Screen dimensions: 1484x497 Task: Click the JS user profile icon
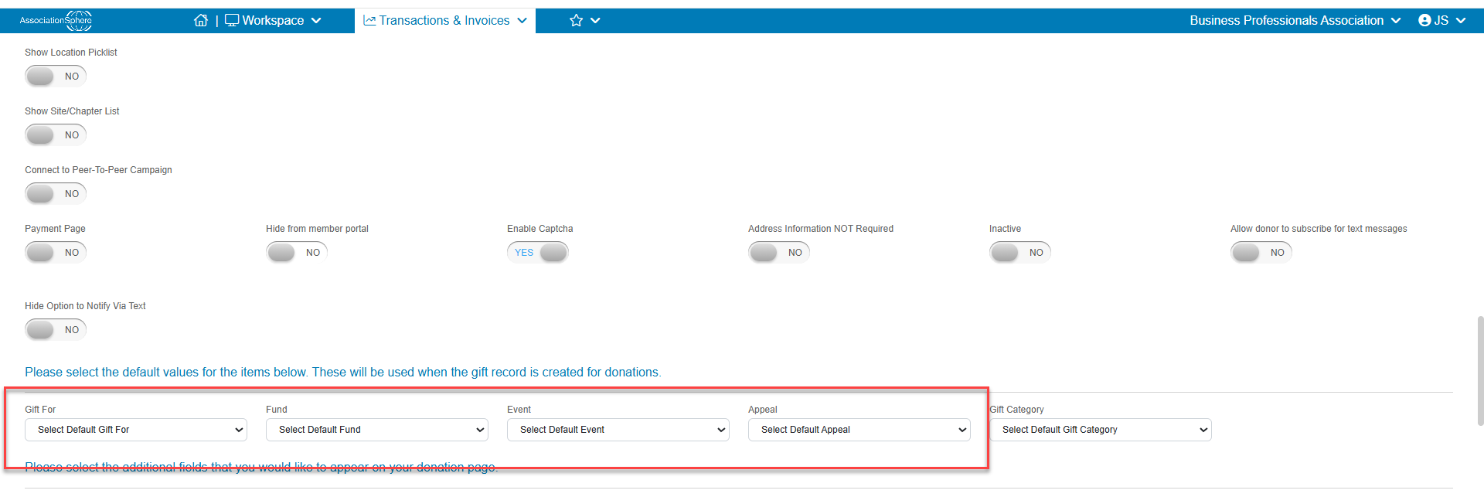pos(1424,21)
